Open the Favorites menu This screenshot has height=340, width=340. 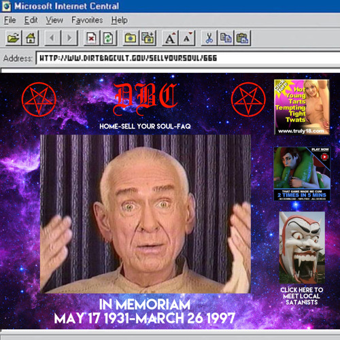pos(87,20)
